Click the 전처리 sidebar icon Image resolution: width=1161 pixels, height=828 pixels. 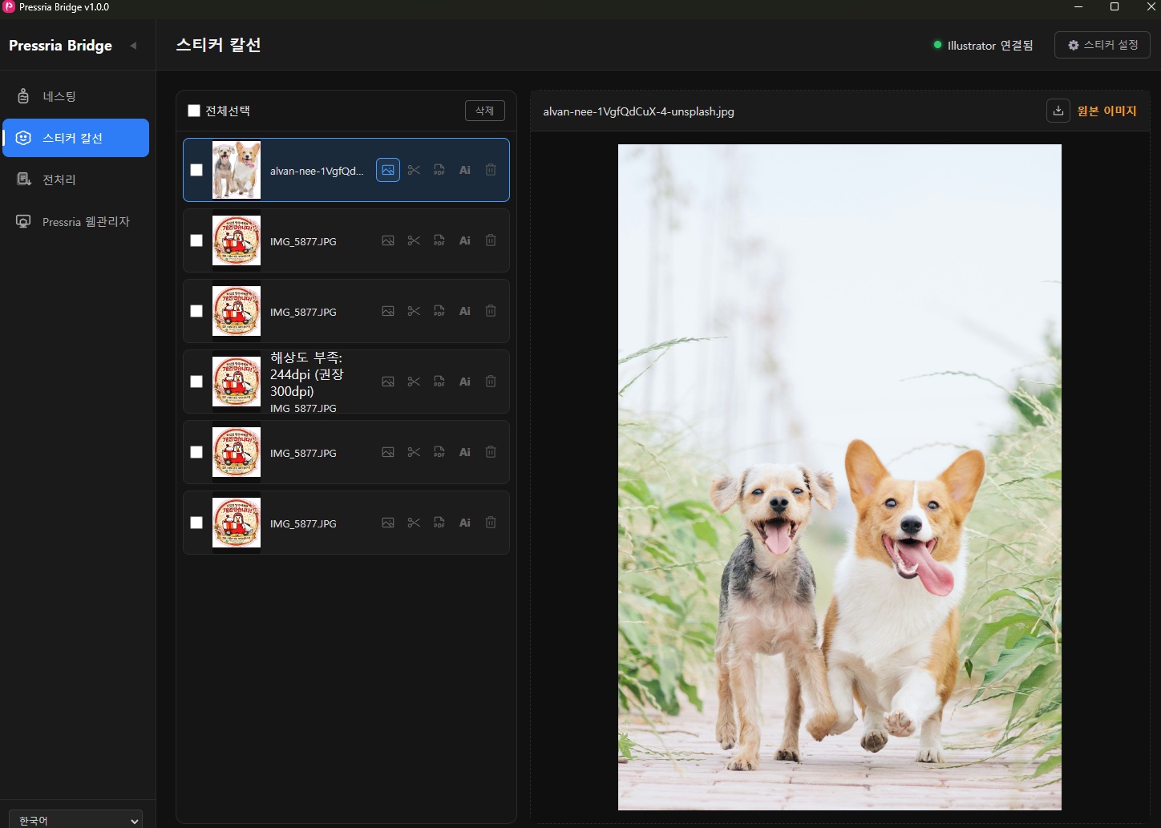(x=23, y=180)
